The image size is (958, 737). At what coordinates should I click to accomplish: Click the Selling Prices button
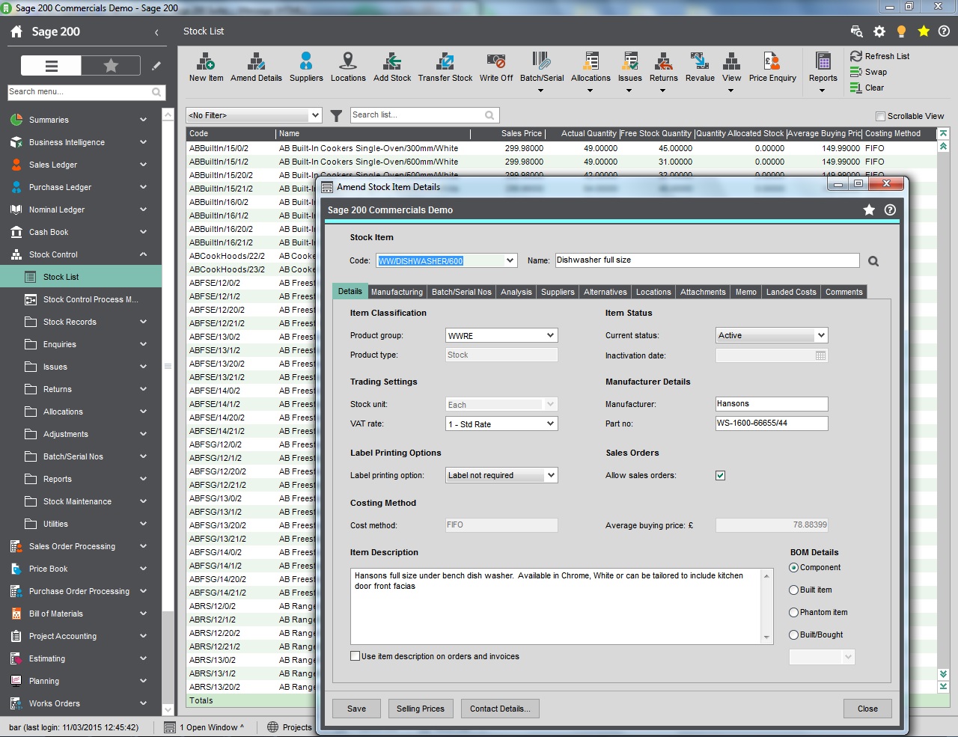click(x=421, y=708)
